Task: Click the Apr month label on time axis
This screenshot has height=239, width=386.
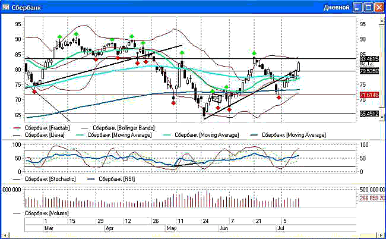Action: [109, 228]
